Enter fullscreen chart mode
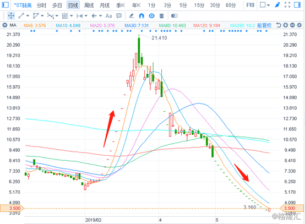Screen dimensions: 305x224 click(x=287, y=5)
